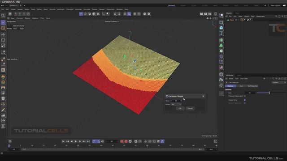Open viewport hamburger menu beside View
287x161 pixels.
pyautogui.click(x=9, y=18)
